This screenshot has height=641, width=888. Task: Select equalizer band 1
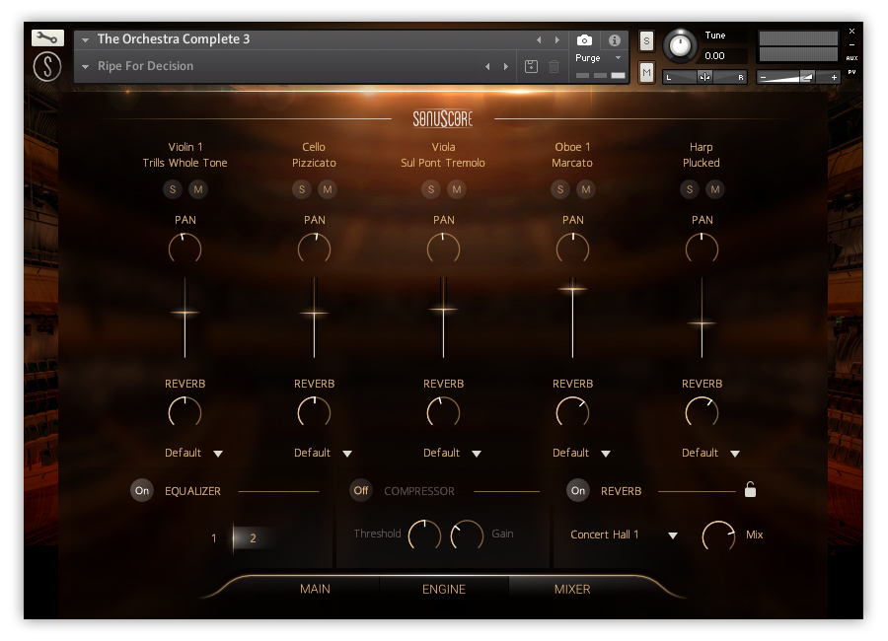tap(214, 538)
